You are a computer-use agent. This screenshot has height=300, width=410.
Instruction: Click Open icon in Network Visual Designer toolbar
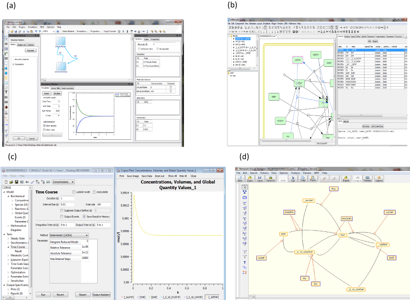(250, 179)
